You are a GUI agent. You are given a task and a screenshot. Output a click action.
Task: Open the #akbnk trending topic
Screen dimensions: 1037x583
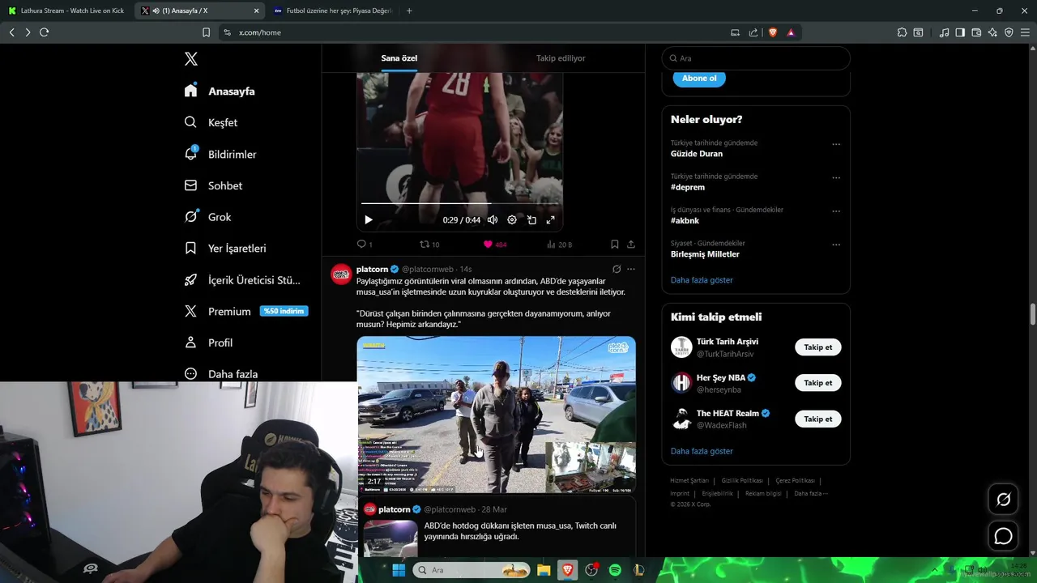[685, 220]
